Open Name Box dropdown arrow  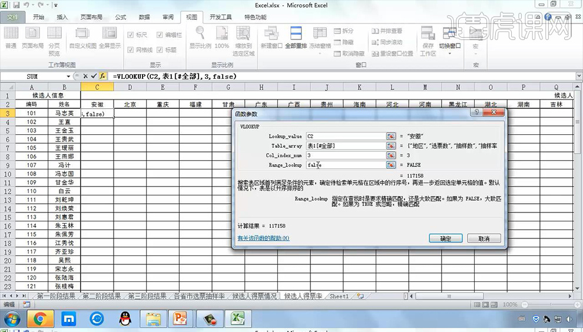[68, 76]
